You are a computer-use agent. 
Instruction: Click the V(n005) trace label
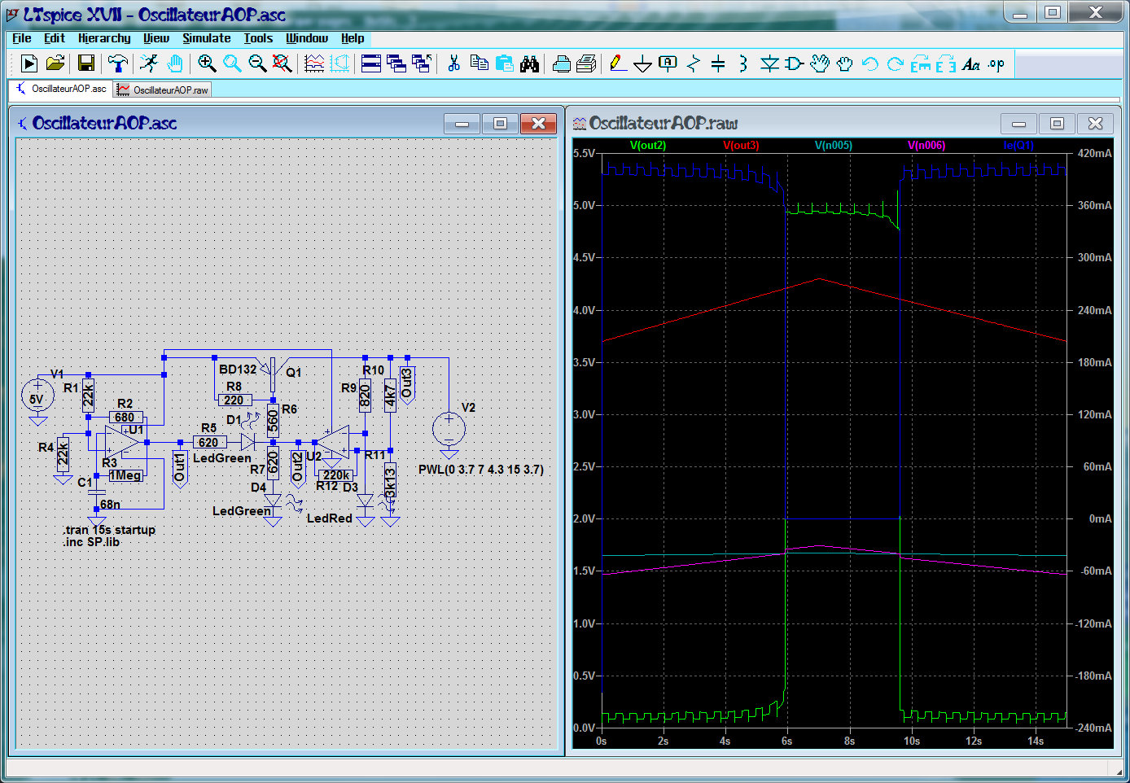click(834, 146)
